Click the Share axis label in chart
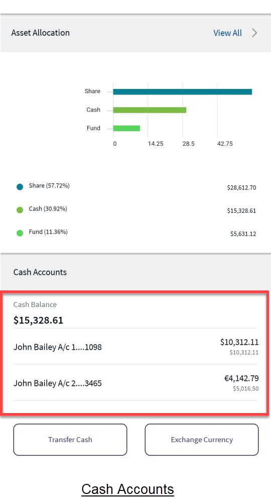 (92, 91)
